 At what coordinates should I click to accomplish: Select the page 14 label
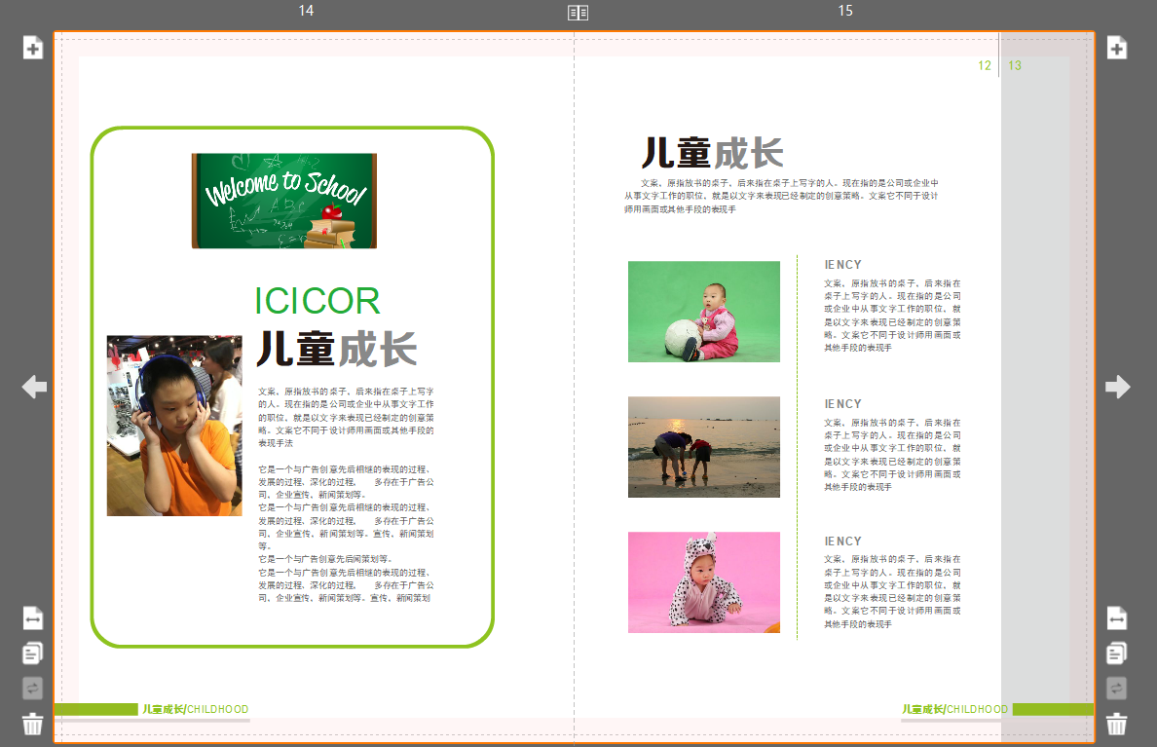coord(306,11)
